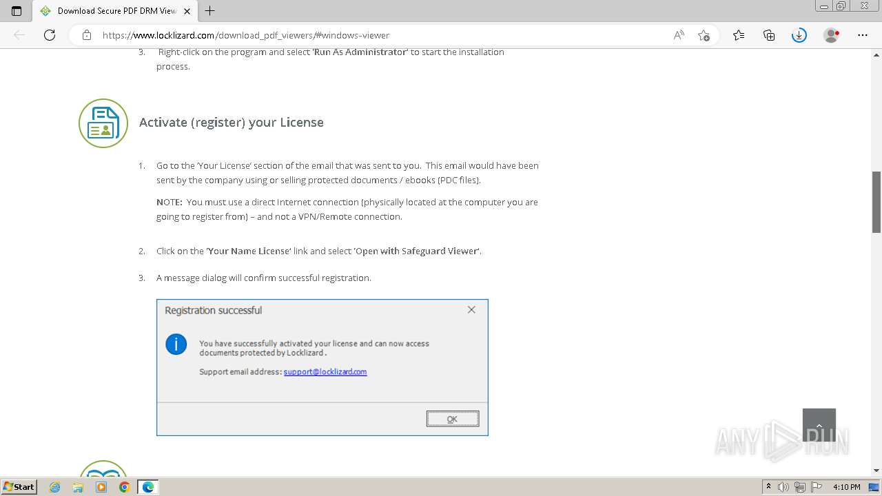882x496 pixels.
Task: Open media player from taskbar
Action: 101,487
